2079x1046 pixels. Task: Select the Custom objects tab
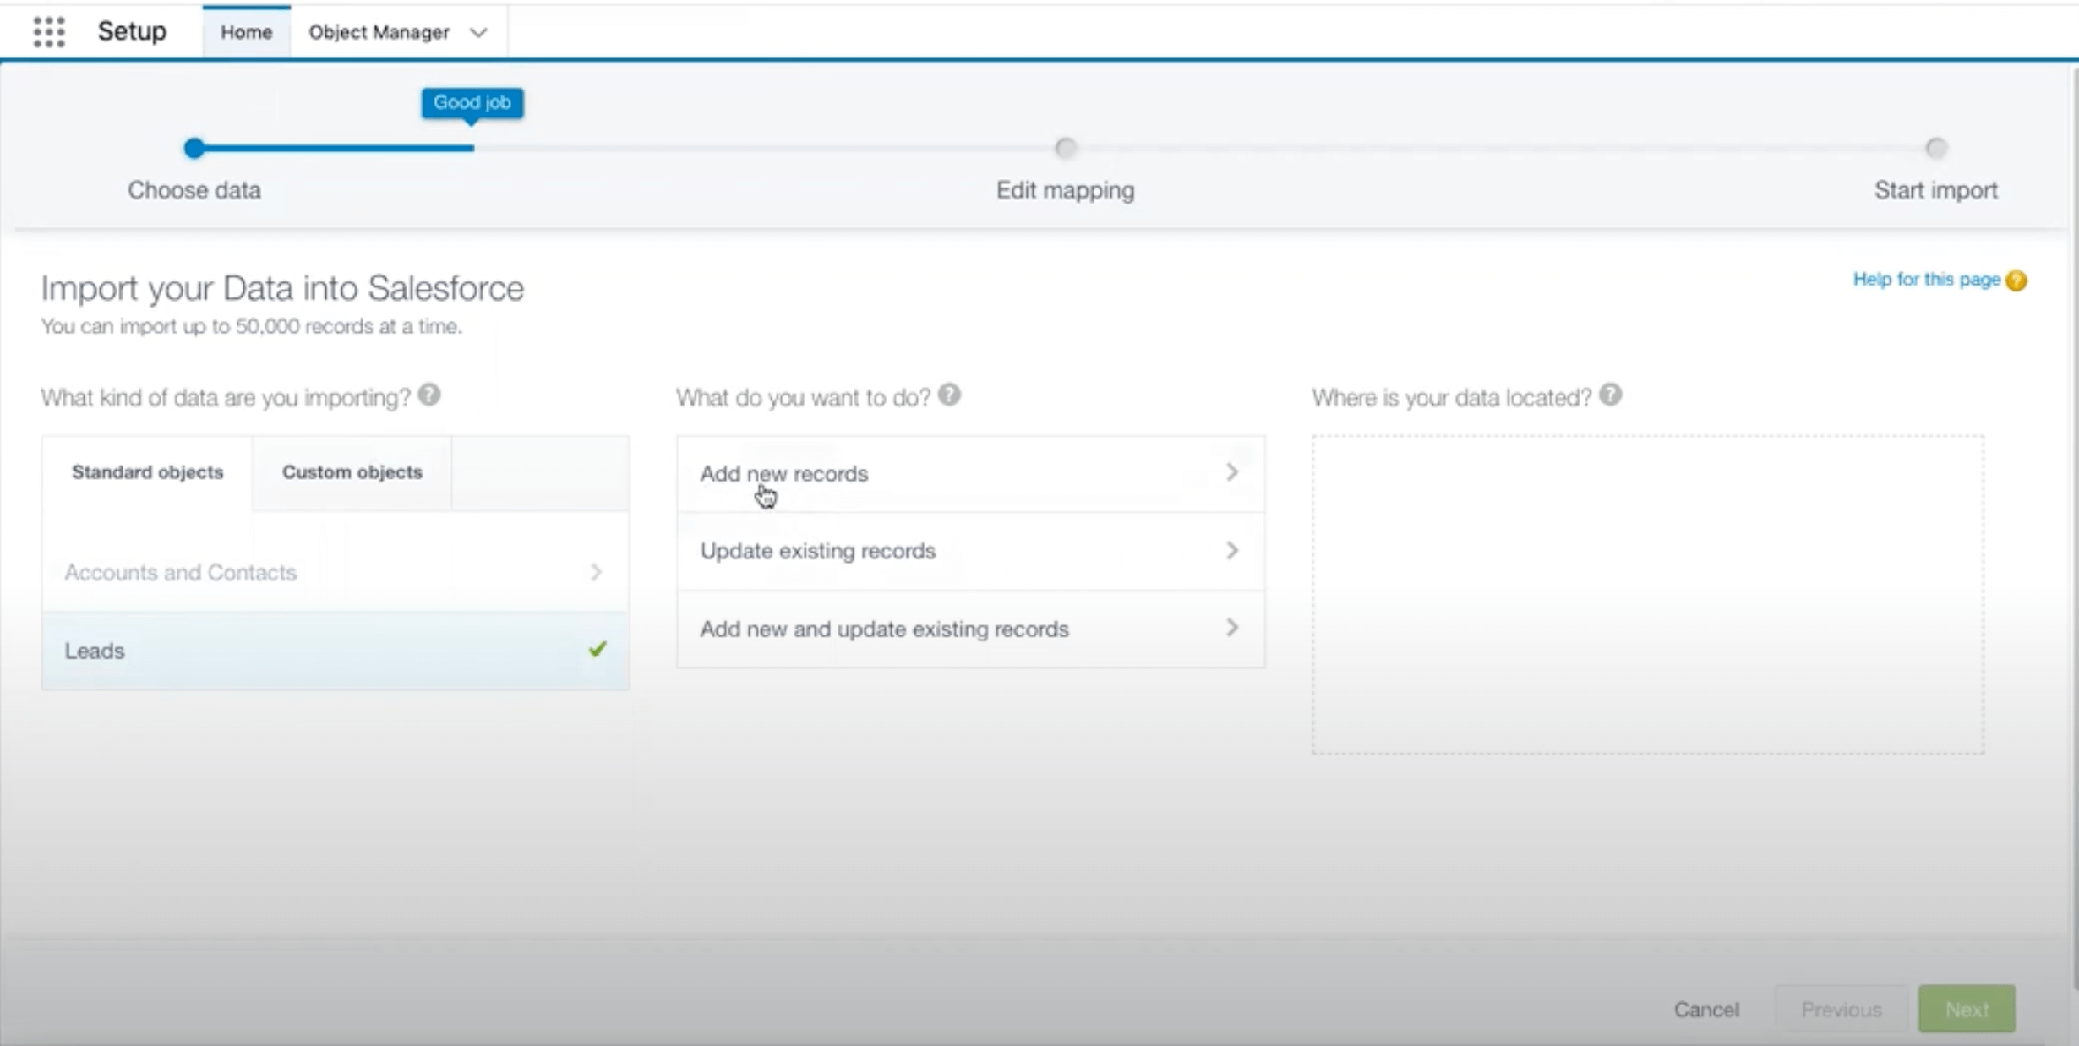pos(352,472)
